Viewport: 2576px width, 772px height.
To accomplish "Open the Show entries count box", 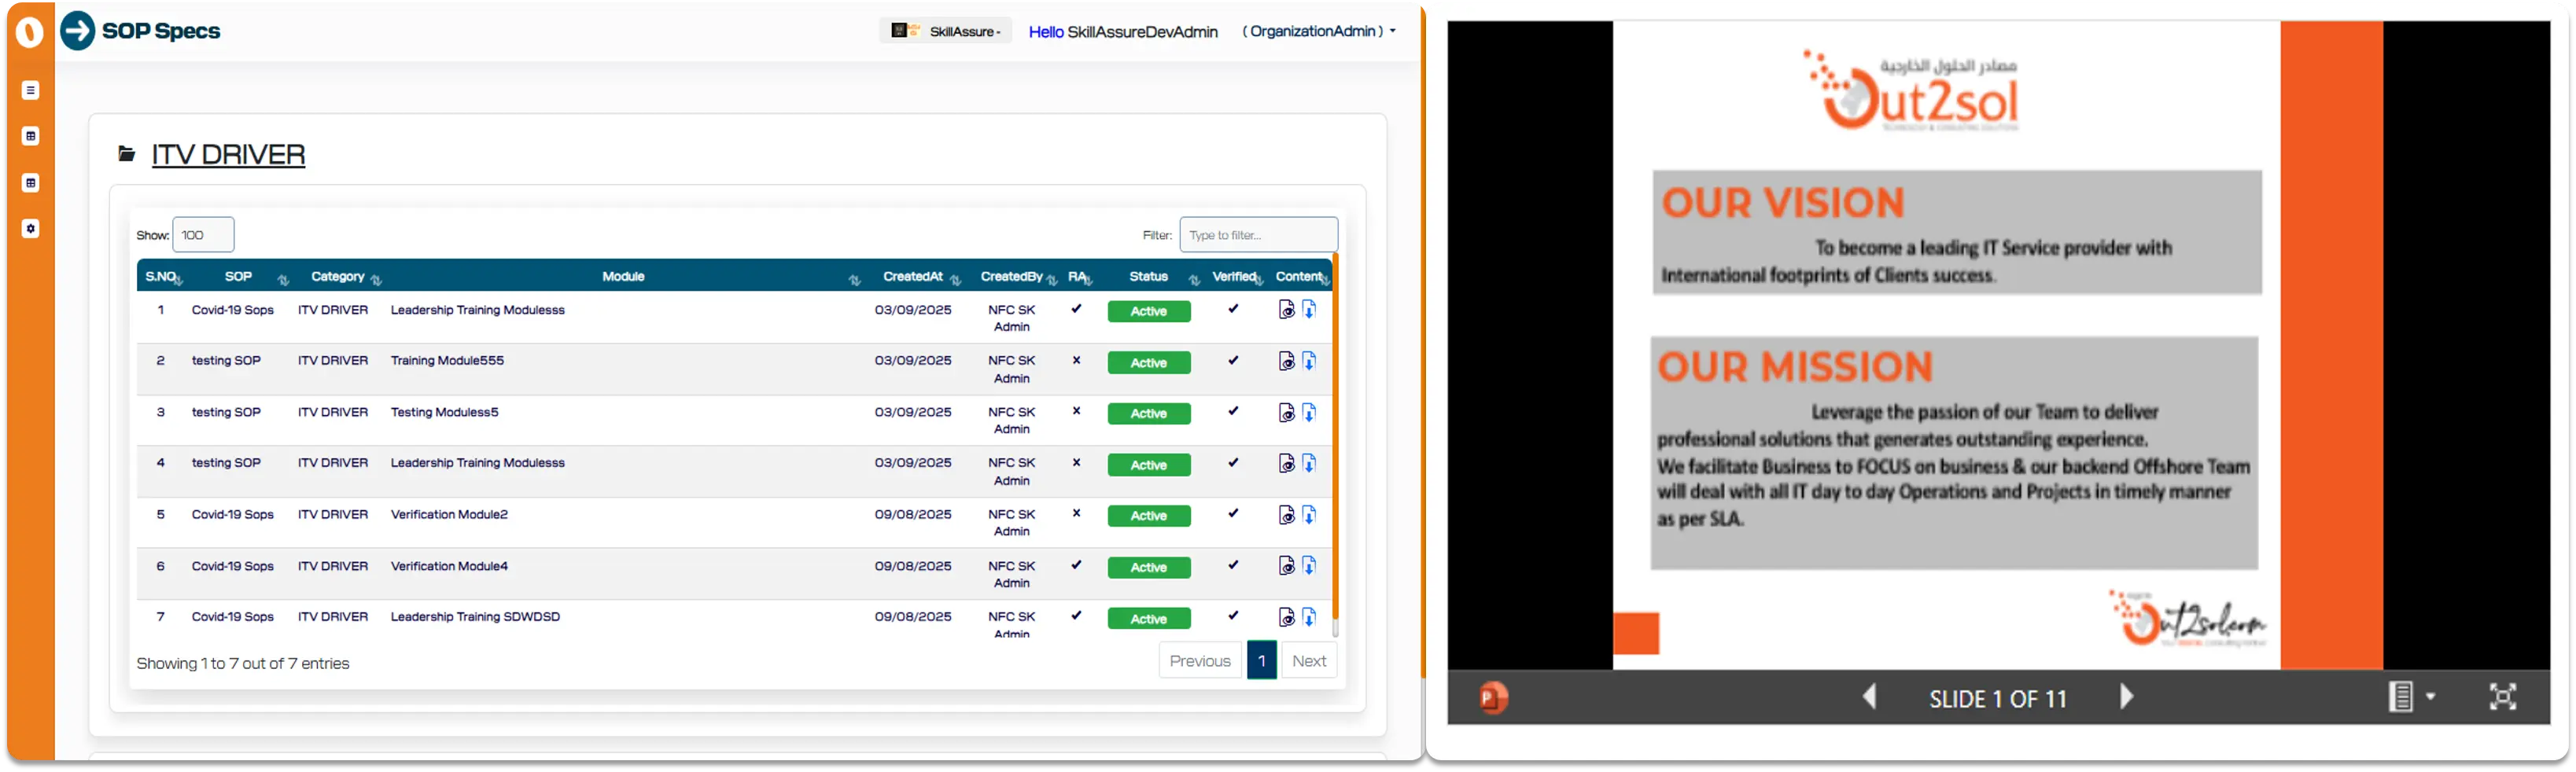I will [203, 236].
